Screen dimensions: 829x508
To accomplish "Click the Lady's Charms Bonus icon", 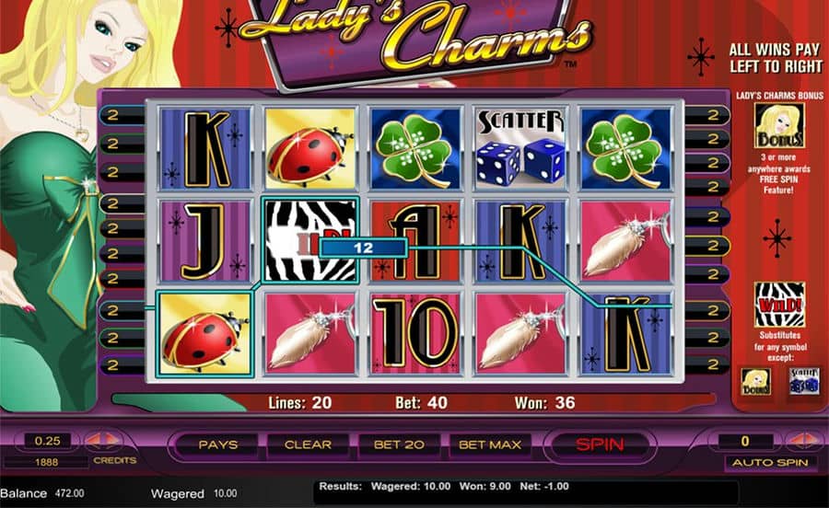I will 779,125.
